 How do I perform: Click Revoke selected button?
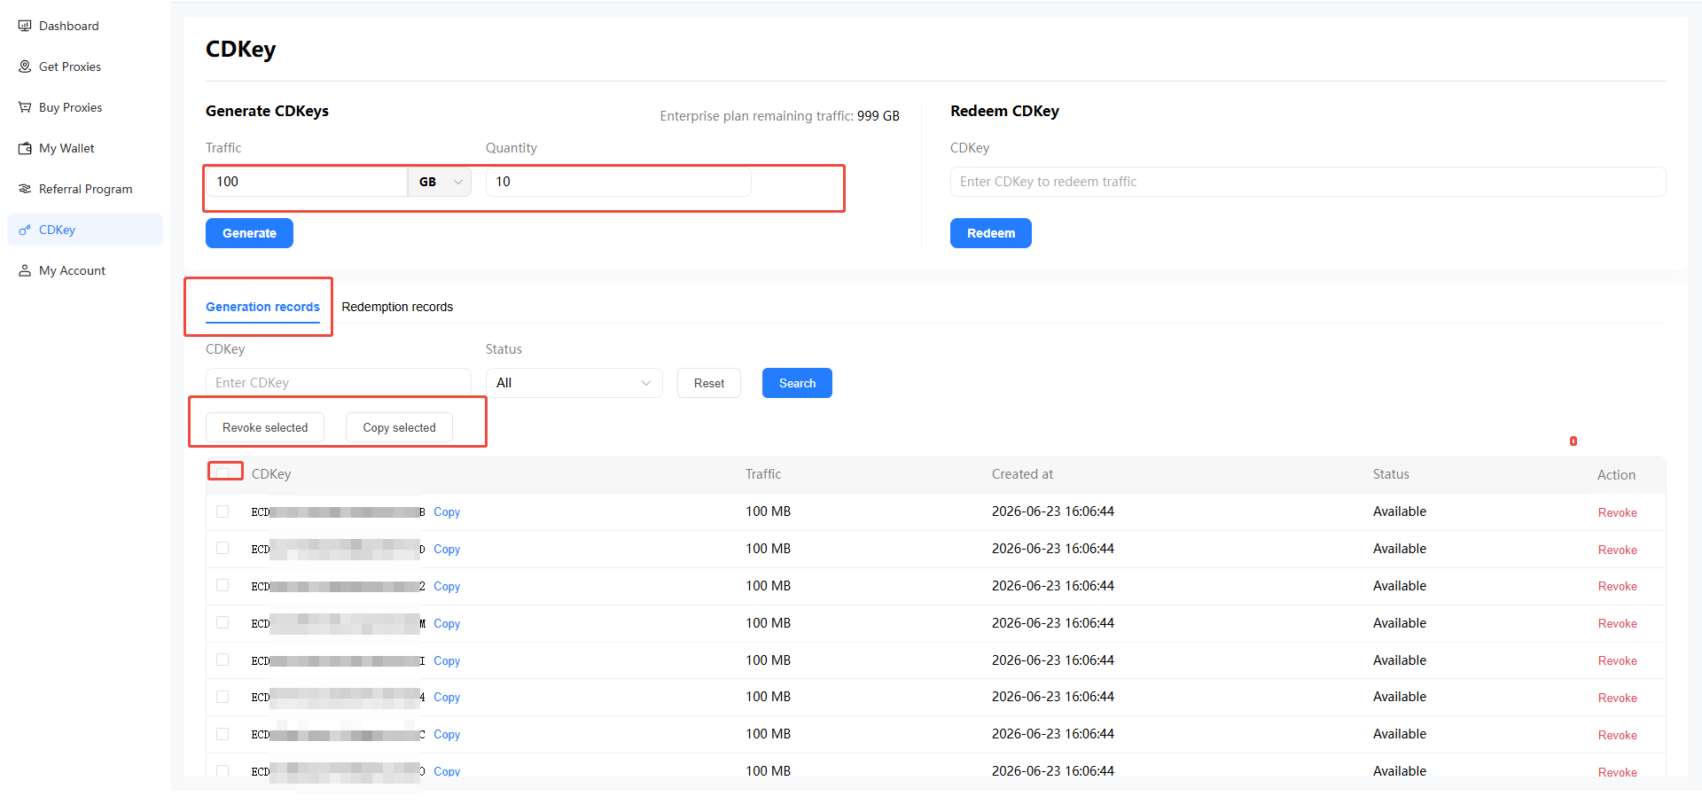[265, 427]
